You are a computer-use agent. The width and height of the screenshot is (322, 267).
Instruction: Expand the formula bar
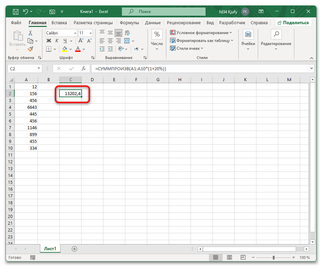(311, 69)
